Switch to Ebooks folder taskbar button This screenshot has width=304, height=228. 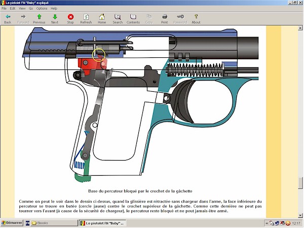pos(54,223)
